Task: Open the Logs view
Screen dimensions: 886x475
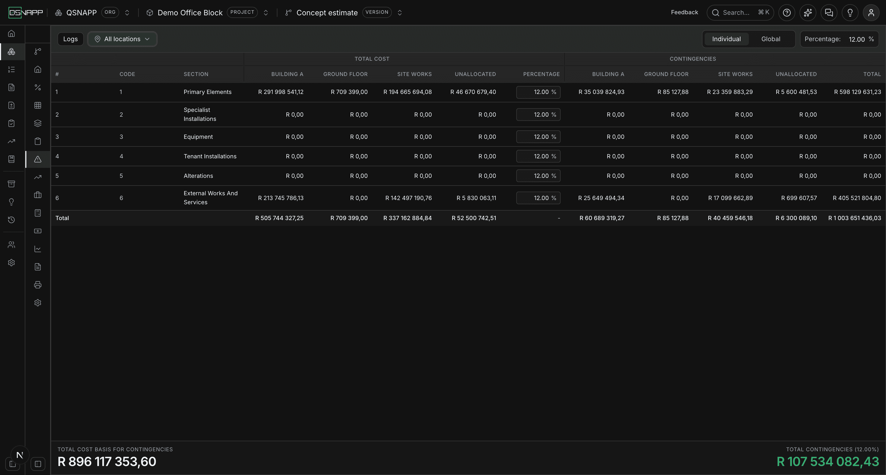Action: (x=70, y=39)
